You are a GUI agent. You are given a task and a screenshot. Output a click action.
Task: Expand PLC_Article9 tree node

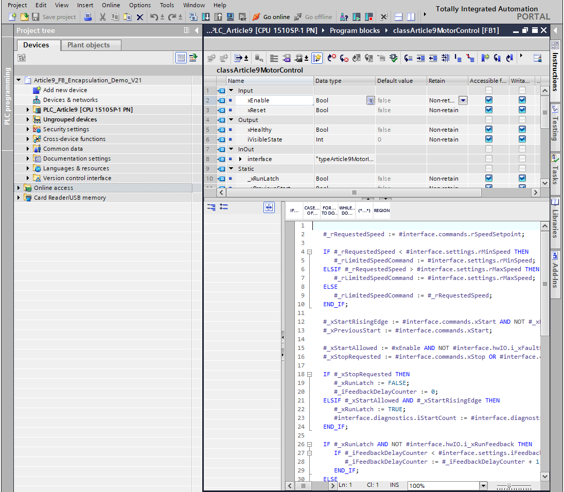point(28,110)
